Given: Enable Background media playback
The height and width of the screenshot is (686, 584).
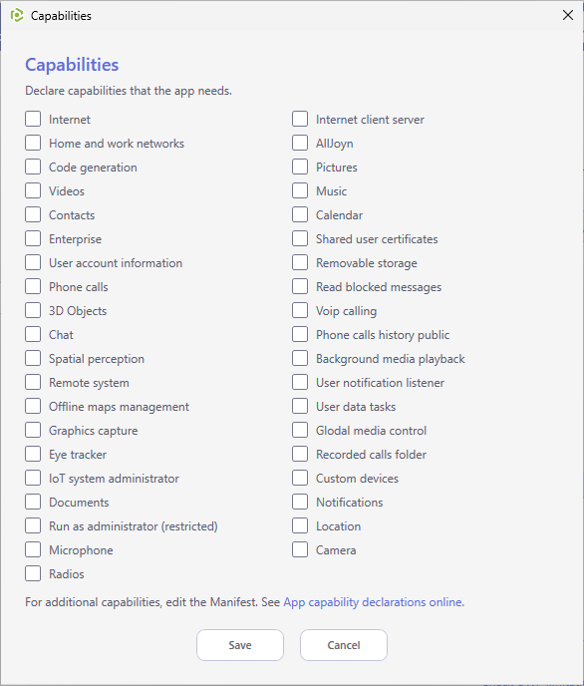Looking at the screenshot, I should pyautogui.click(x=300, y=358).
